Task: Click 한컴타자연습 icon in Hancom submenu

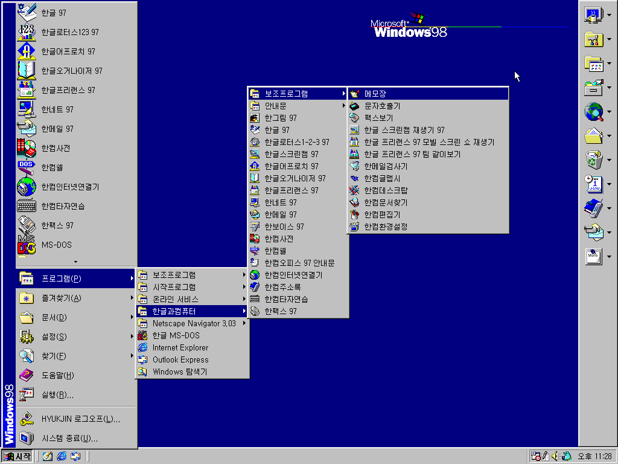Action: 255,299
